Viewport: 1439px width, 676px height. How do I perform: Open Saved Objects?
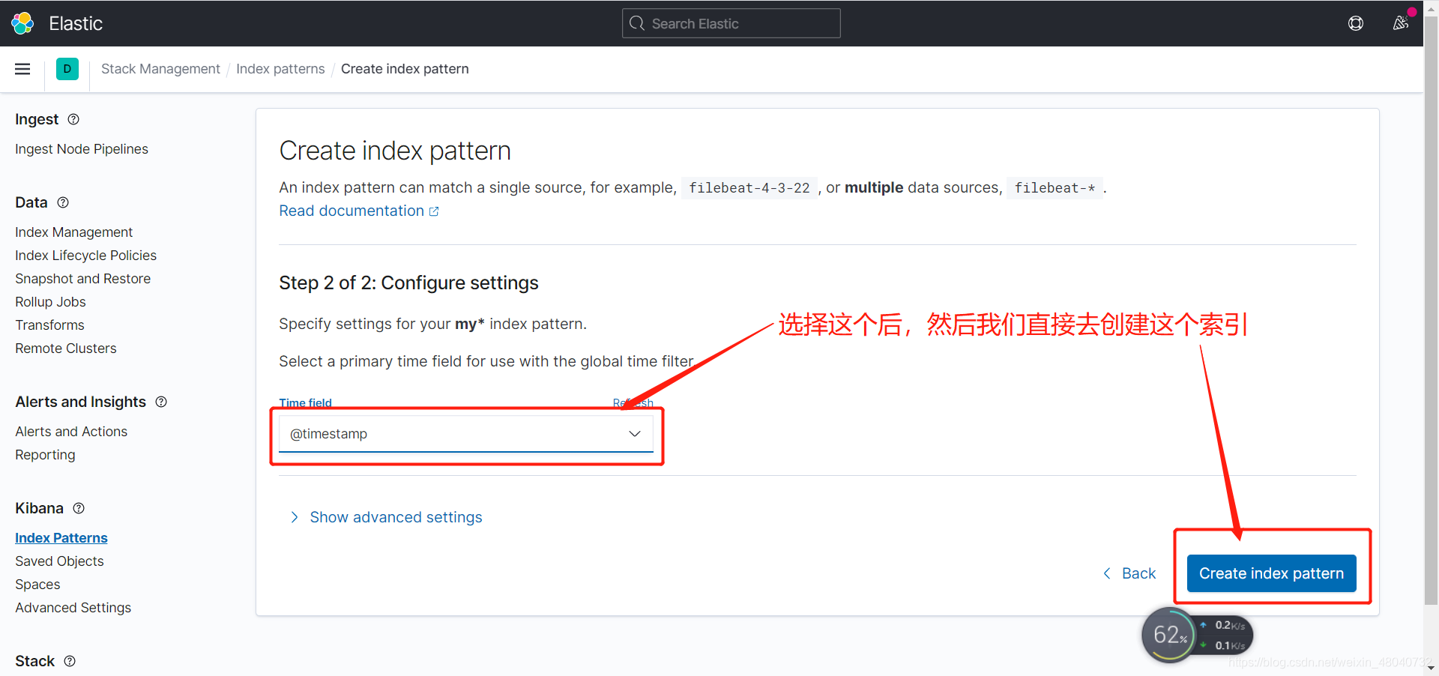[59, 561]
